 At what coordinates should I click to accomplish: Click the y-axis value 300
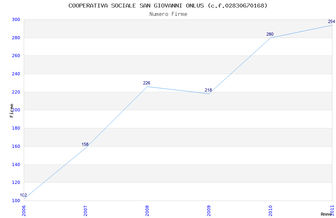coord(16,19)
